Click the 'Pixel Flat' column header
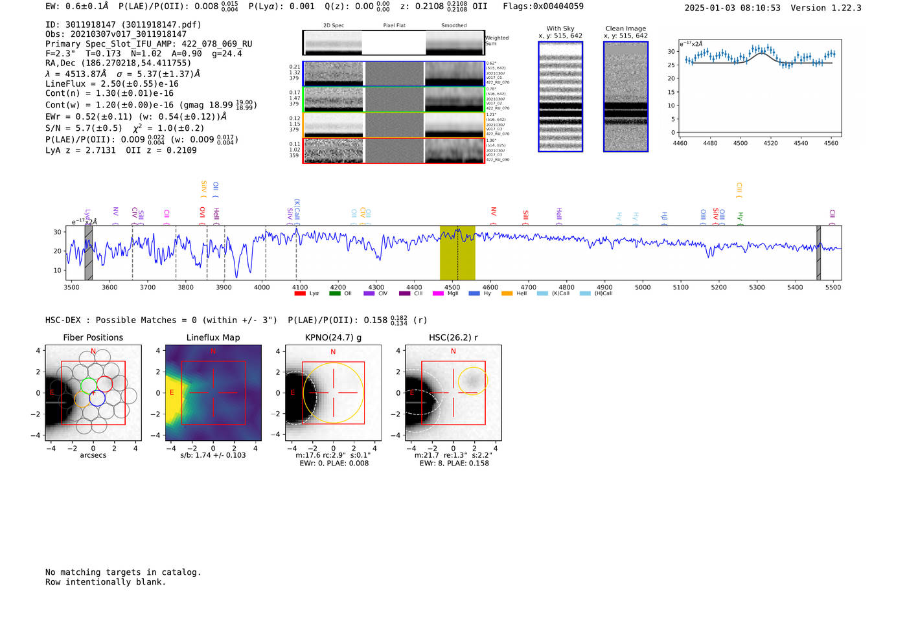907x617 pixels. pos(394,25)
